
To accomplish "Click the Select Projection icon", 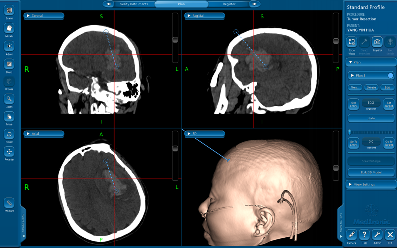I will coord(364,42).
